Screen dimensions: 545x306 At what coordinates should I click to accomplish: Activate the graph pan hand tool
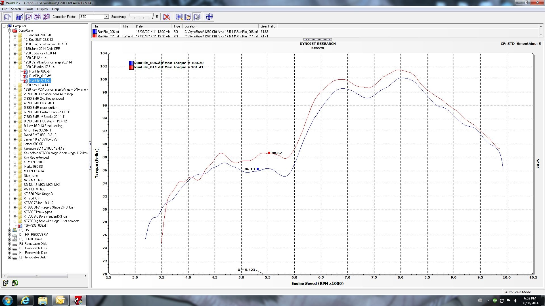(x=188, y=17)
